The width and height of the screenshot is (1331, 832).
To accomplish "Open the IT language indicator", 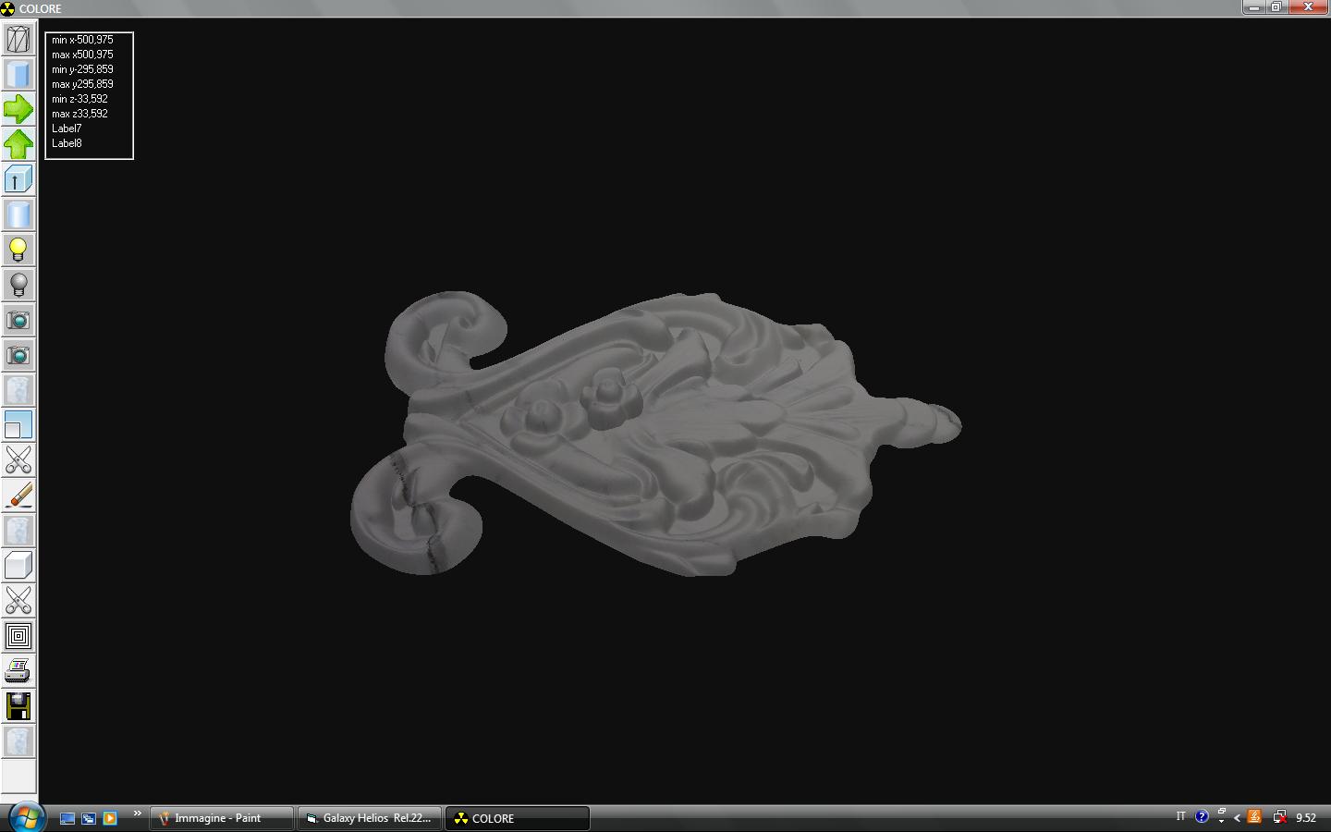I will click(1180, 816).
